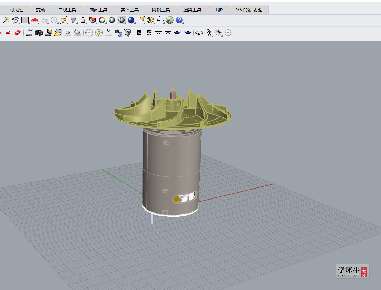Screen dimensions: 381x290
Task: Click the Select Objects shapes icon
Action: pos(64,20)
